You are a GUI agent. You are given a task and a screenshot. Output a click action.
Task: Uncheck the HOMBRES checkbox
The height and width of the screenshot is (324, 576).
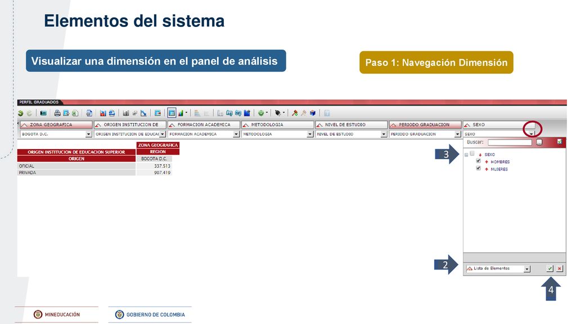coord(478,161)
